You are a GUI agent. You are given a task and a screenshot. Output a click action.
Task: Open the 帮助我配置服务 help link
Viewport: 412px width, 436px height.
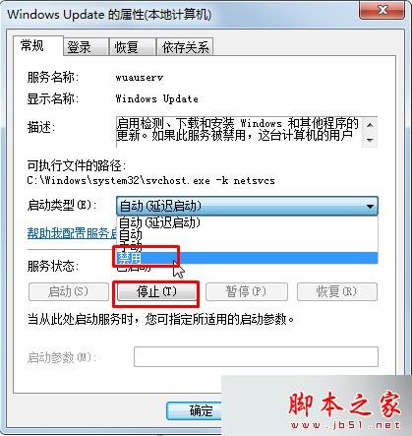pos(72,233)
